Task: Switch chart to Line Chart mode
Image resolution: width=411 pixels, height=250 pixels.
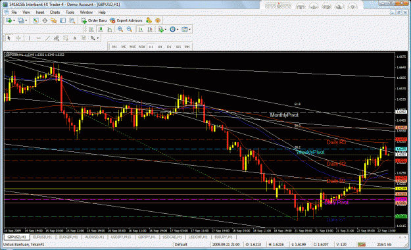Action: click(x=110, y=30)
